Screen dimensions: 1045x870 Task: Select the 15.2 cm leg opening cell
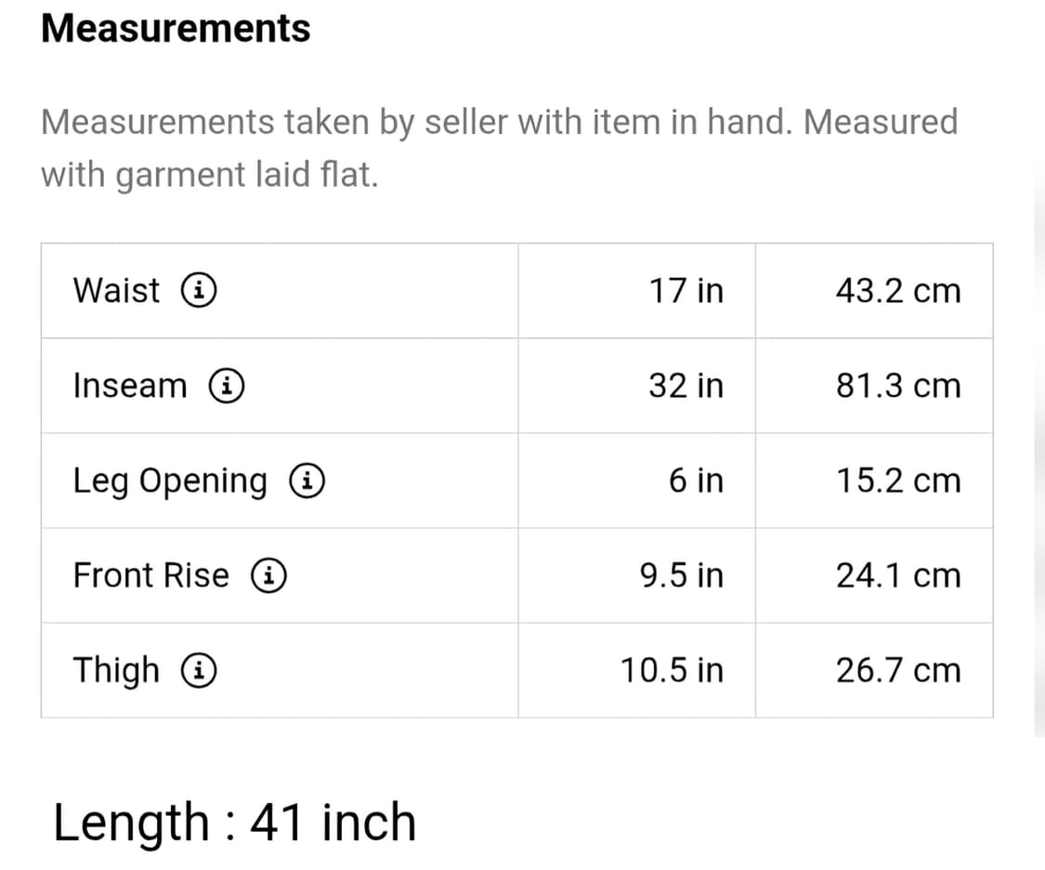897,481
